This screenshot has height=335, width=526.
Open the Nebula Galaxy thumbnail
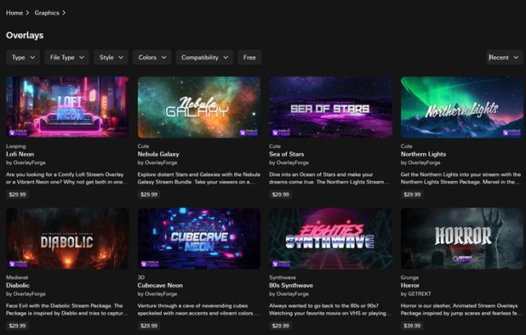coord(199,107)
